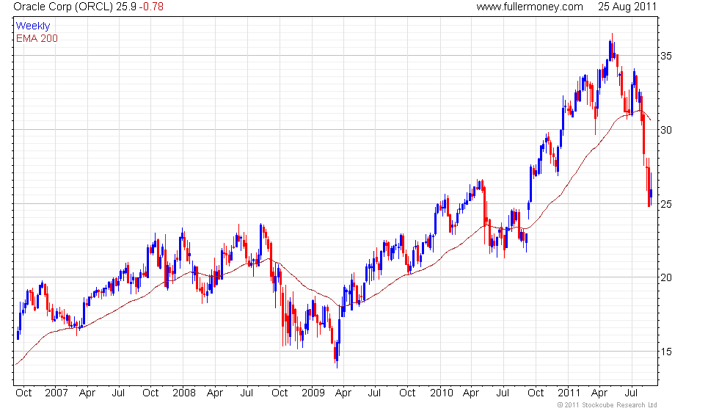Image resolution: width=719 pixels, height=411 pixels.
Task: Click the 25 price axis label
Action: click(666, 204)
